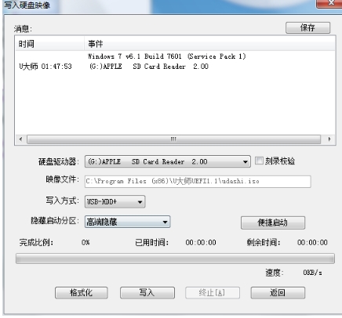Select the 事件 column header

[210, 44]
